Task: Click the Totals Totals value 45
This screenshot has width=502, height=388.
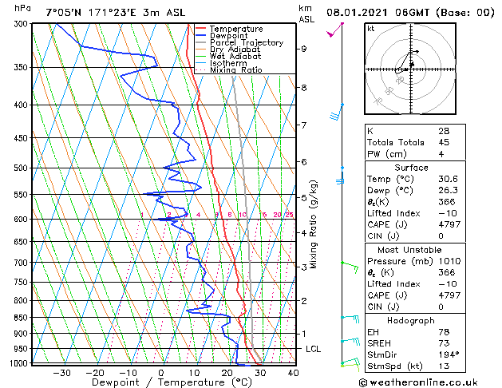Action: click(444, 142)
